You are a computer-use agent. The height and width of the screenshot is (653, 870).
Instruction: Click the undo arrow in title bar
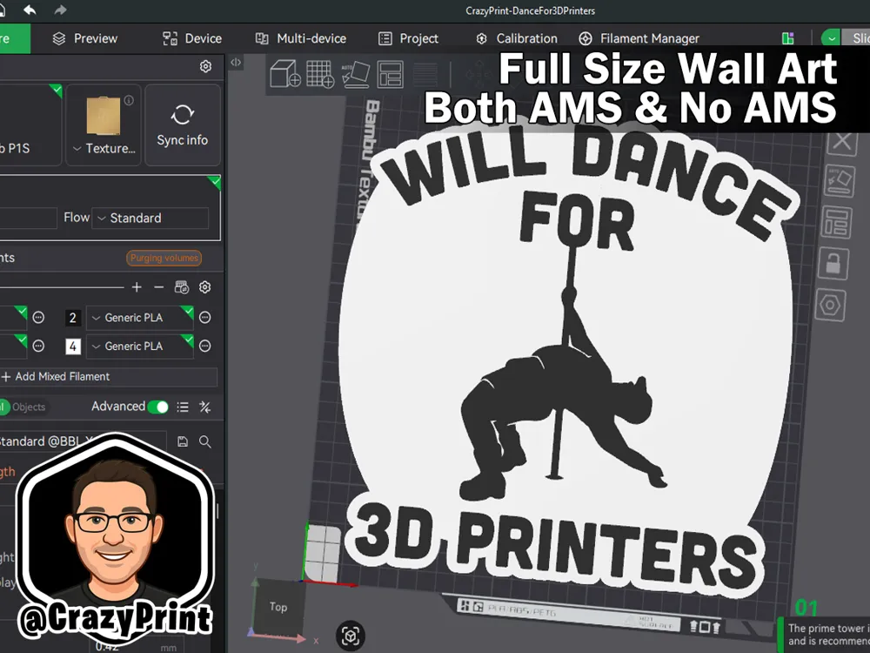coord(30,10)
